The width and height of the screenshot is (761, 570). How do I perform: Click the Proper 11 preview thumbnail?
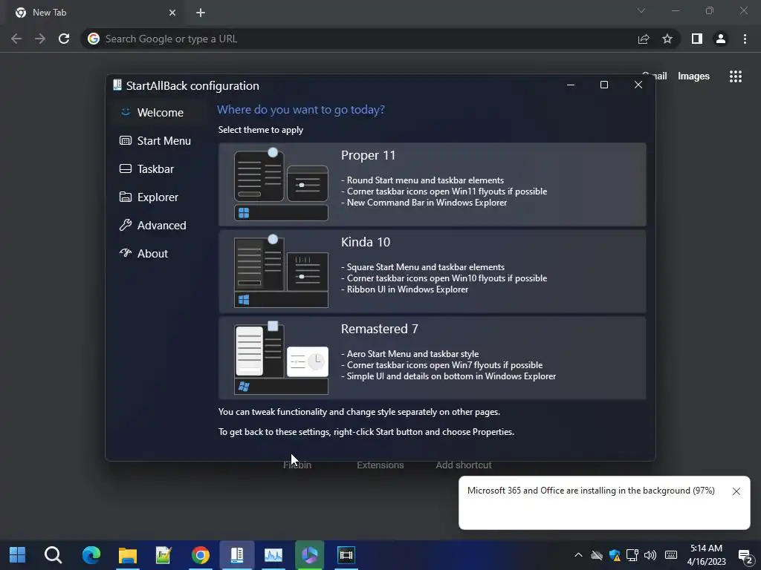[281, 184]
